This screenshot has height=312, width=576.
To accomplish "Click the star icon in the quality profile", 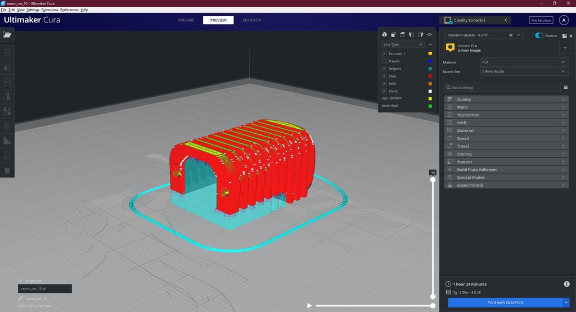I will (511, 35).
